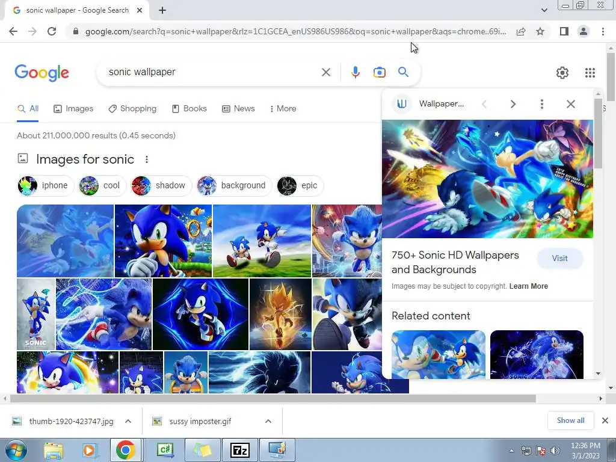The width and height of the screenshot is (616, 462).
Task: Toggle the Chrome side panel
Action: [x=564, y=31]
